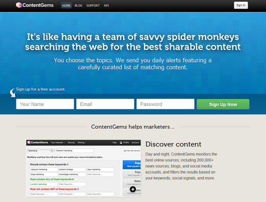Open the SUPPORT nav item
The width and height of the screenshot is (266, 202).
click(93, 6)
